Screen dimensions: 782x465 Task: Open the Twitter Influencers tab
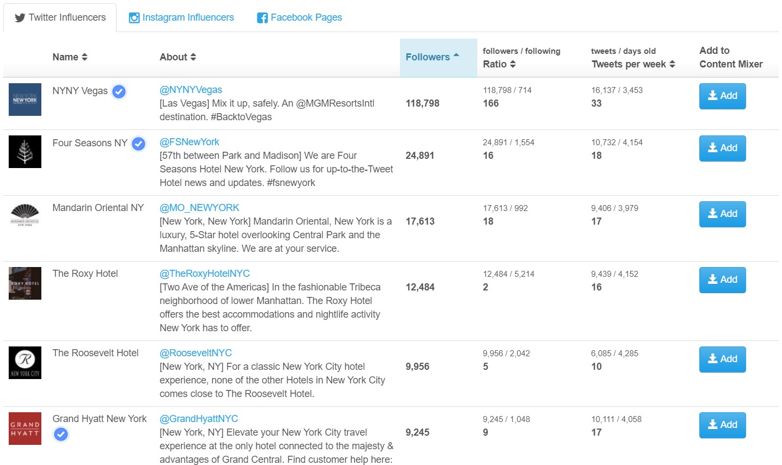(60, 17)
